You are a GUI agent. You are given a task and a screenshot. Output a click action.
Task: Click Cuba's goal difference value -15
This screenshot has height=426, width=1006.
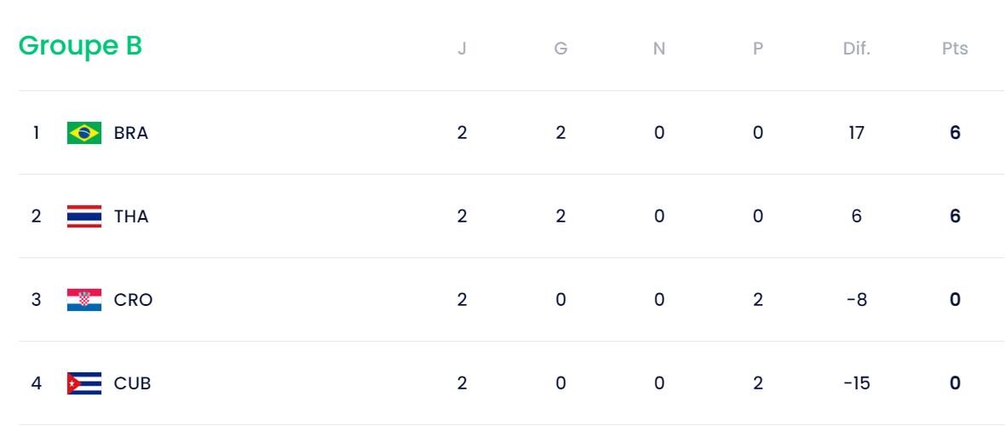856,383
